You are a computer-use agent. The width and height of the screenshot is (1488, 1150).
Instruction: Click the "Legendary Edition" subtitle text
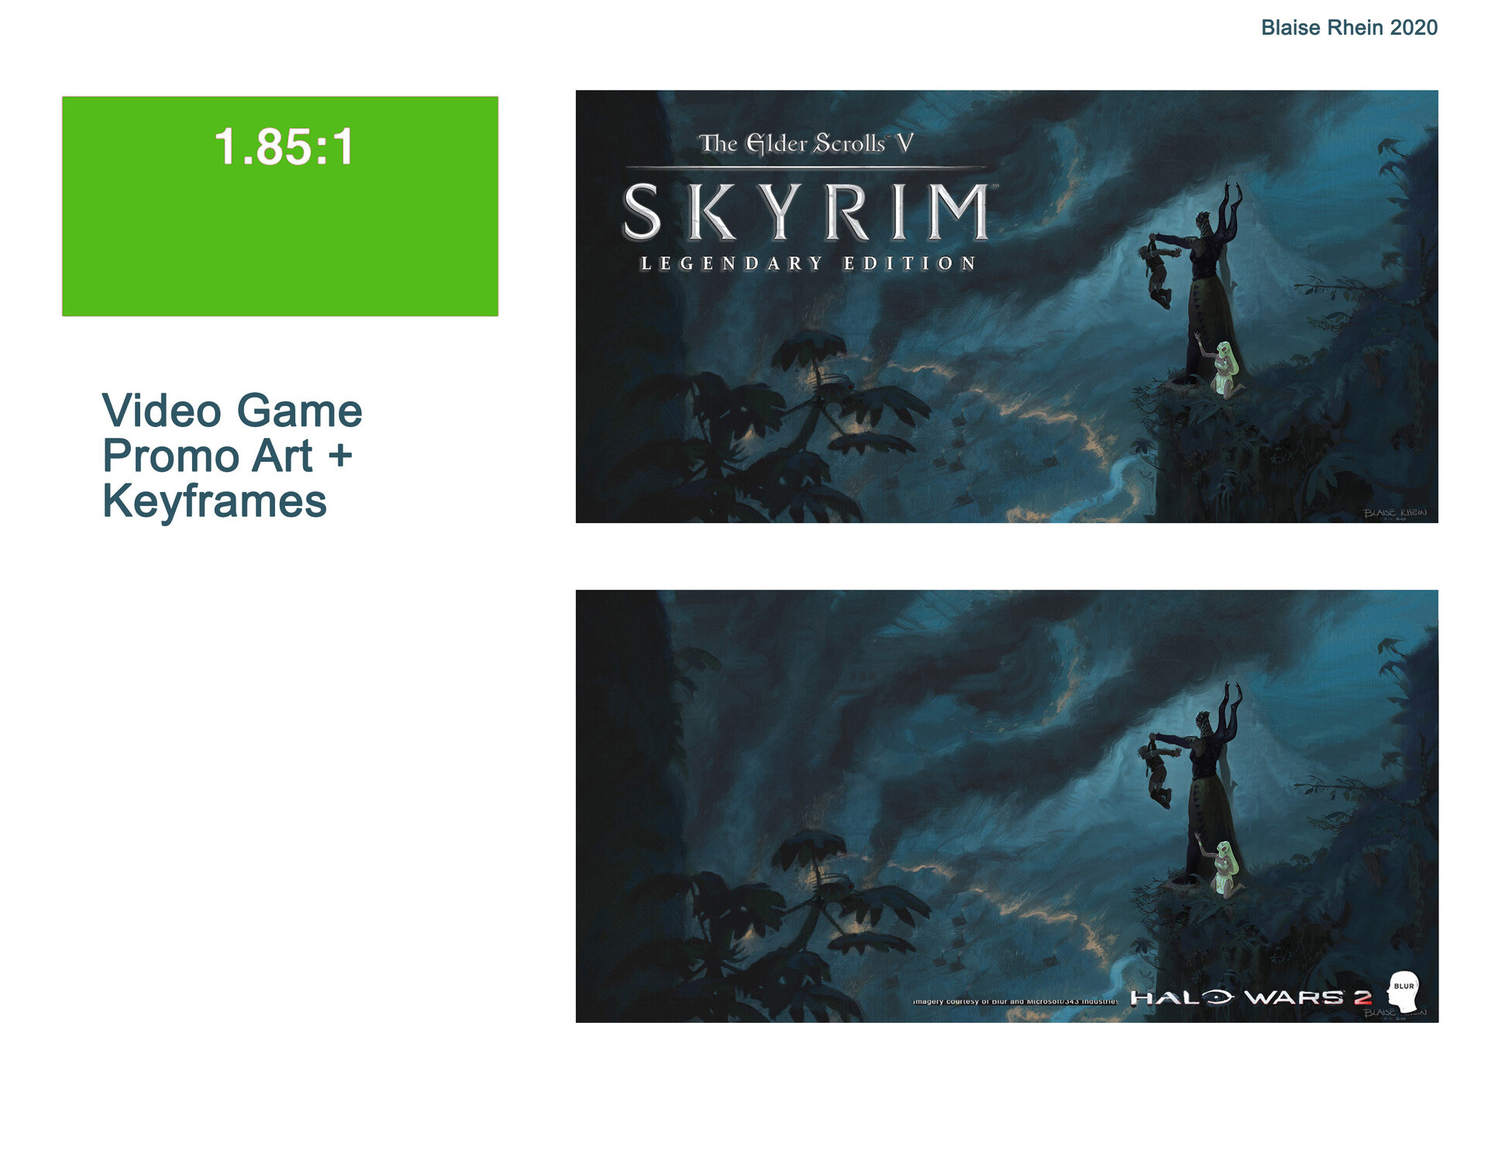tap(808, 263)
